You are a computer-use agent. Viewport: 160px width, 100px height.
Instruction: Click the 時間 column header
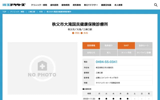pyautogui.click(x=89, y=93)
